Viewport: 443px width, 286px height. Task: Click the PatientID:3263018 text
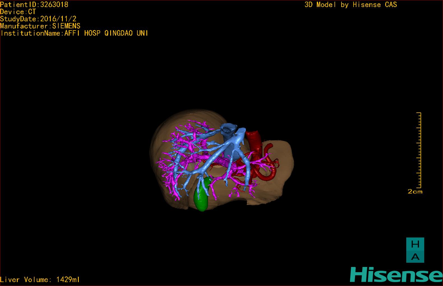(34, 5)
